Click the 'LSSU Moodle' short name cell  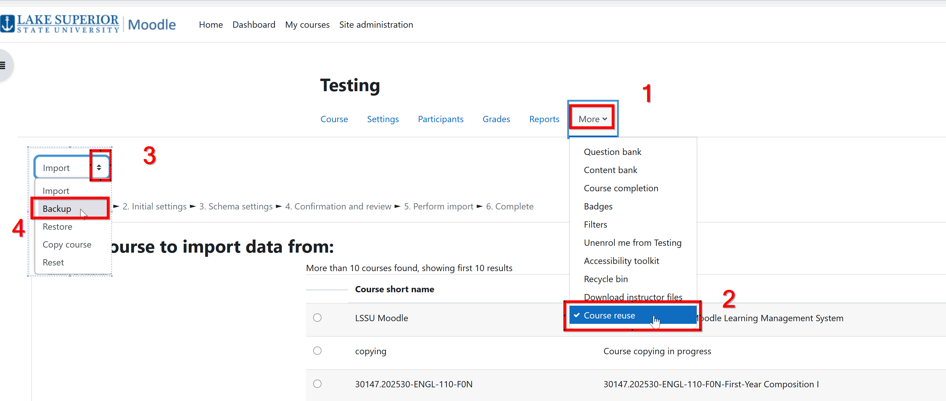(381, 318)
